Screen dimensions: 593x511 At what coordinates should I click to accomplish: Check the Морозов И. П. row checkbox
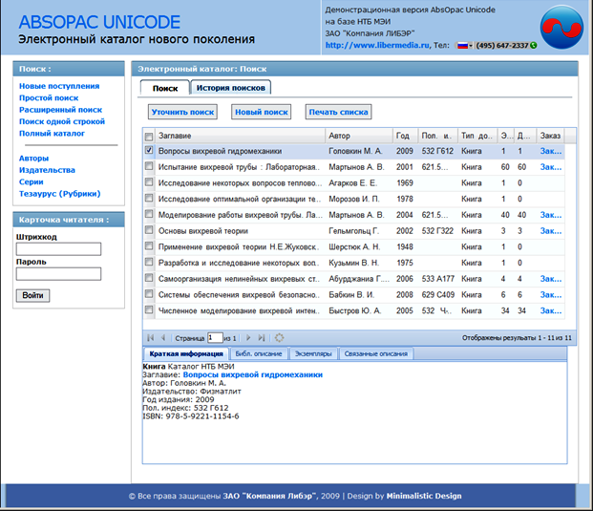tap(149, 199)
